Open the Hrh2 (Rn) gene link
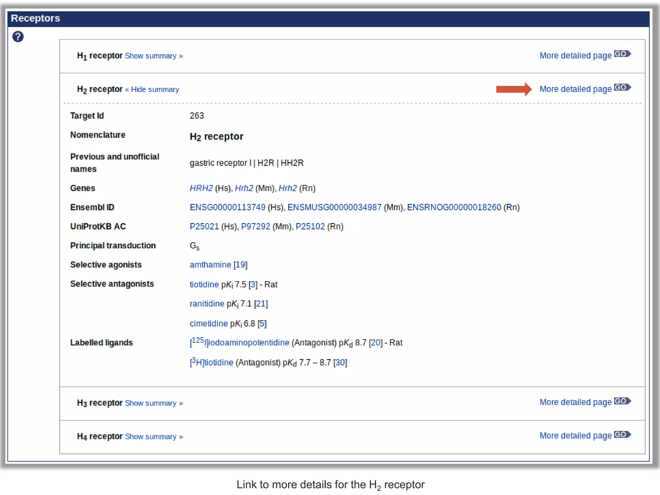 (288, 188)
